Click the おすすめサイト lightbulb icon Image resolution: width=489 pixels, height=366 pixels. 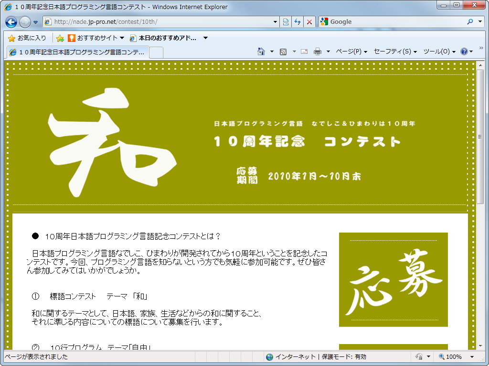(x=71, y=38)
